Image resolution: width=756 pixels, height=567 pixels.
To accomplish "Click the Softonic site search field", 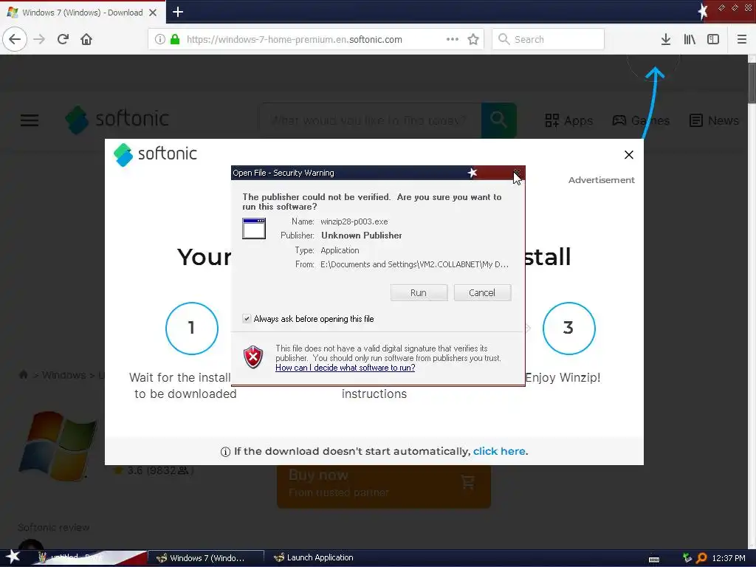I will point(370,120).
